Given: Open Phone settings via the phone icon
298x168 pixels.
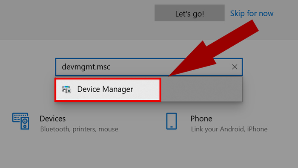Looking at the screenshot, I should [172, 121].
